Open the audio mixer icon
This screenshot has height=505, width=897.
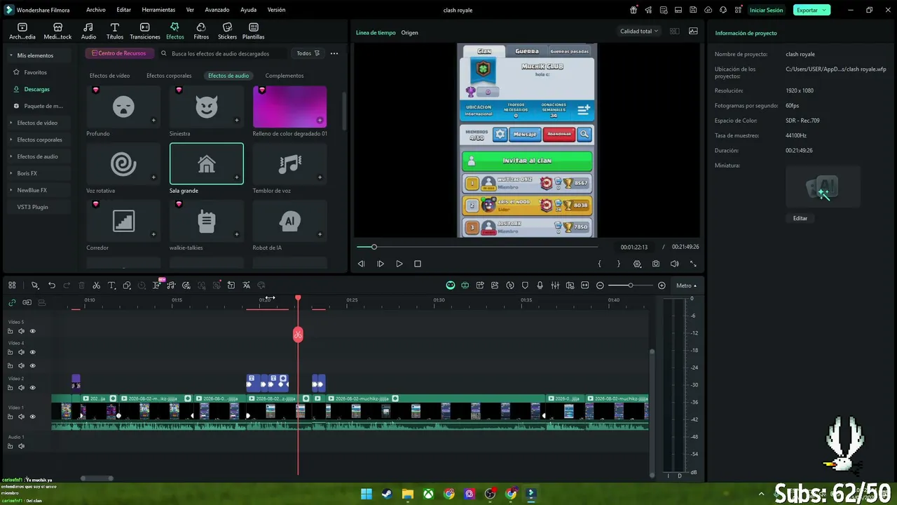click(x=555, y=285)
